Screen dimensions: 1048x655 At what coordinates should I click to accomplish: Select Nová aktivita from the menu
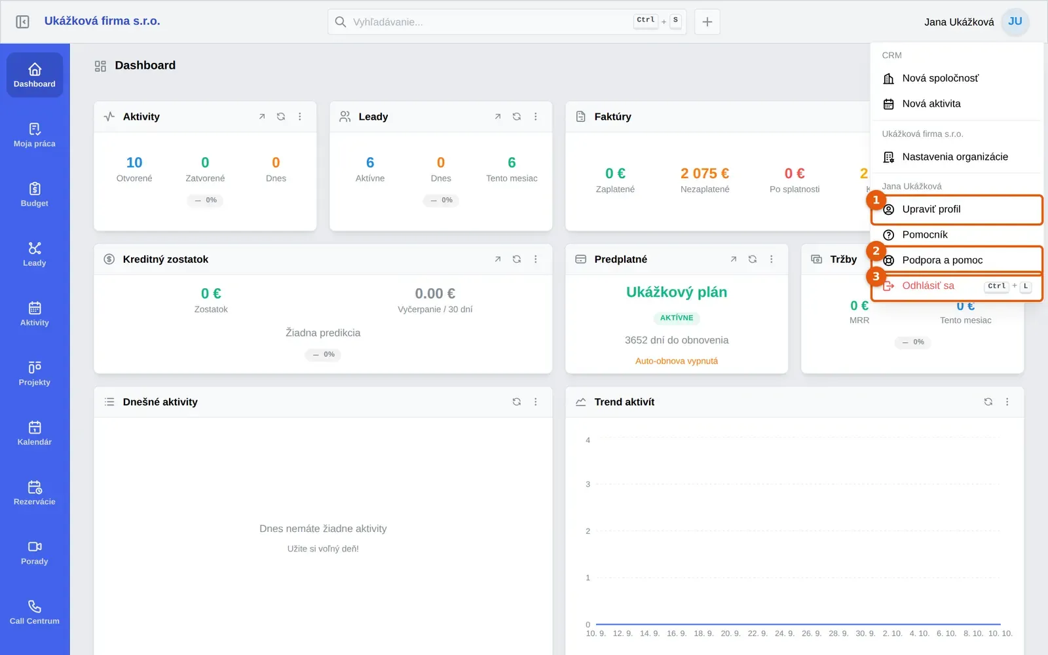click(956, 104)
